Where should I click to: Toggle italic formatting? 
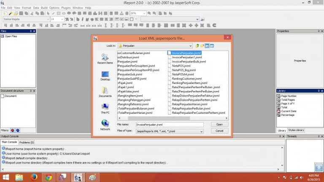pyautogui.click(x=82, y=19)
